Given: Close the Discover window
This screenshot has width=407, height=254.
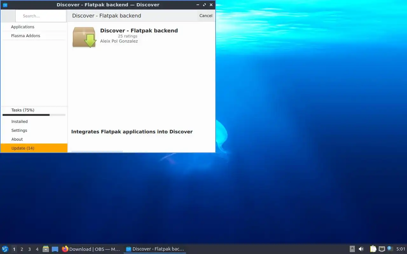Looking at the screenshot, I should click(x=211, y=5).
